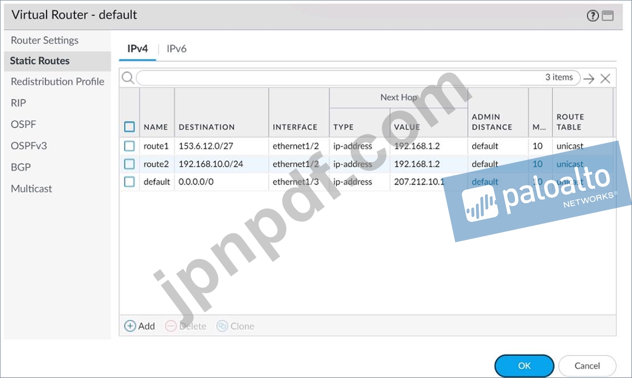Switch to the IPv6 tab
This screenshot has width=632, height=378.
[177, 49]
